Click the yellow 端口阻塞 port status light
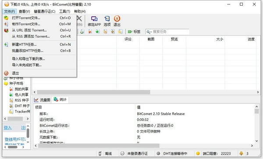 coord(198,153)
